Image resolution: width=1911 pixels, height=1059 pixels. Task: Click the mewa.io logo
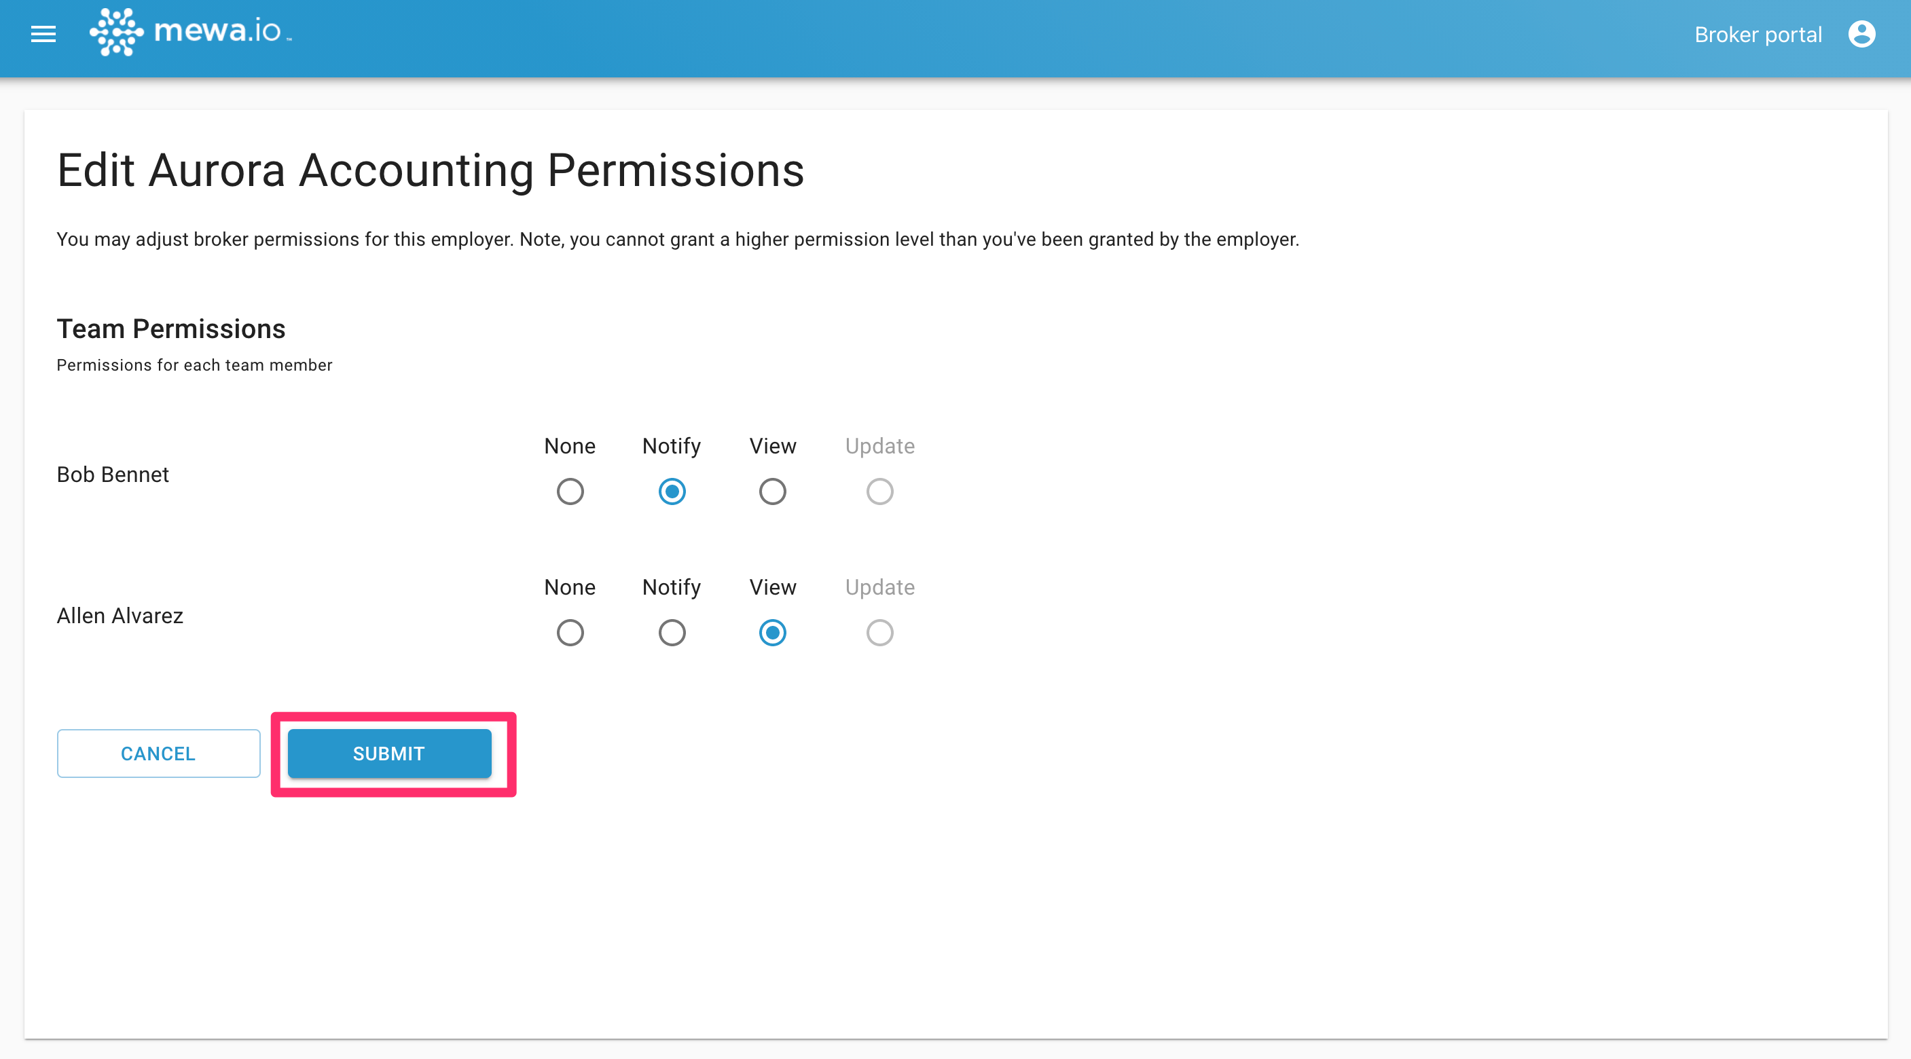[191, 33]
